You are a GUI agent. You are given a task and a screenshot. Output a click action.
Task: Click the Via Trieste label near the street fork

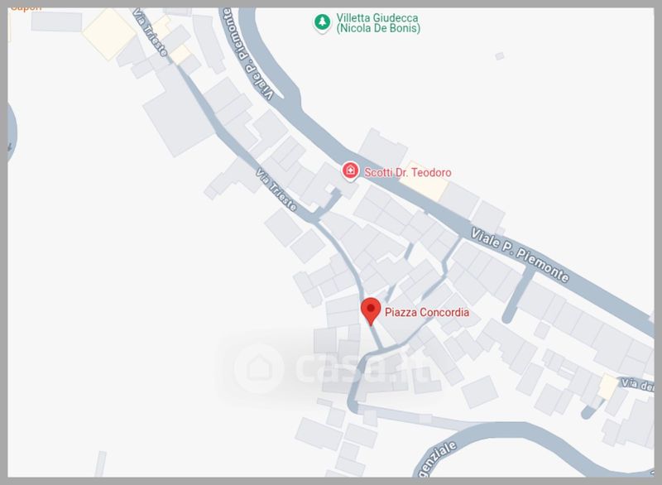[x=276, y=190]
